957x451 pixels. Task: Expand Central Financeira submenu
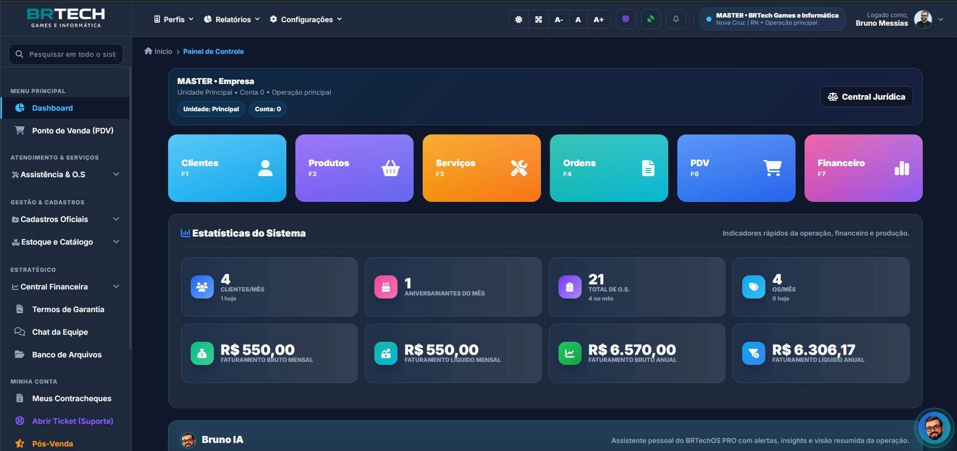click(x=65, y=286)
